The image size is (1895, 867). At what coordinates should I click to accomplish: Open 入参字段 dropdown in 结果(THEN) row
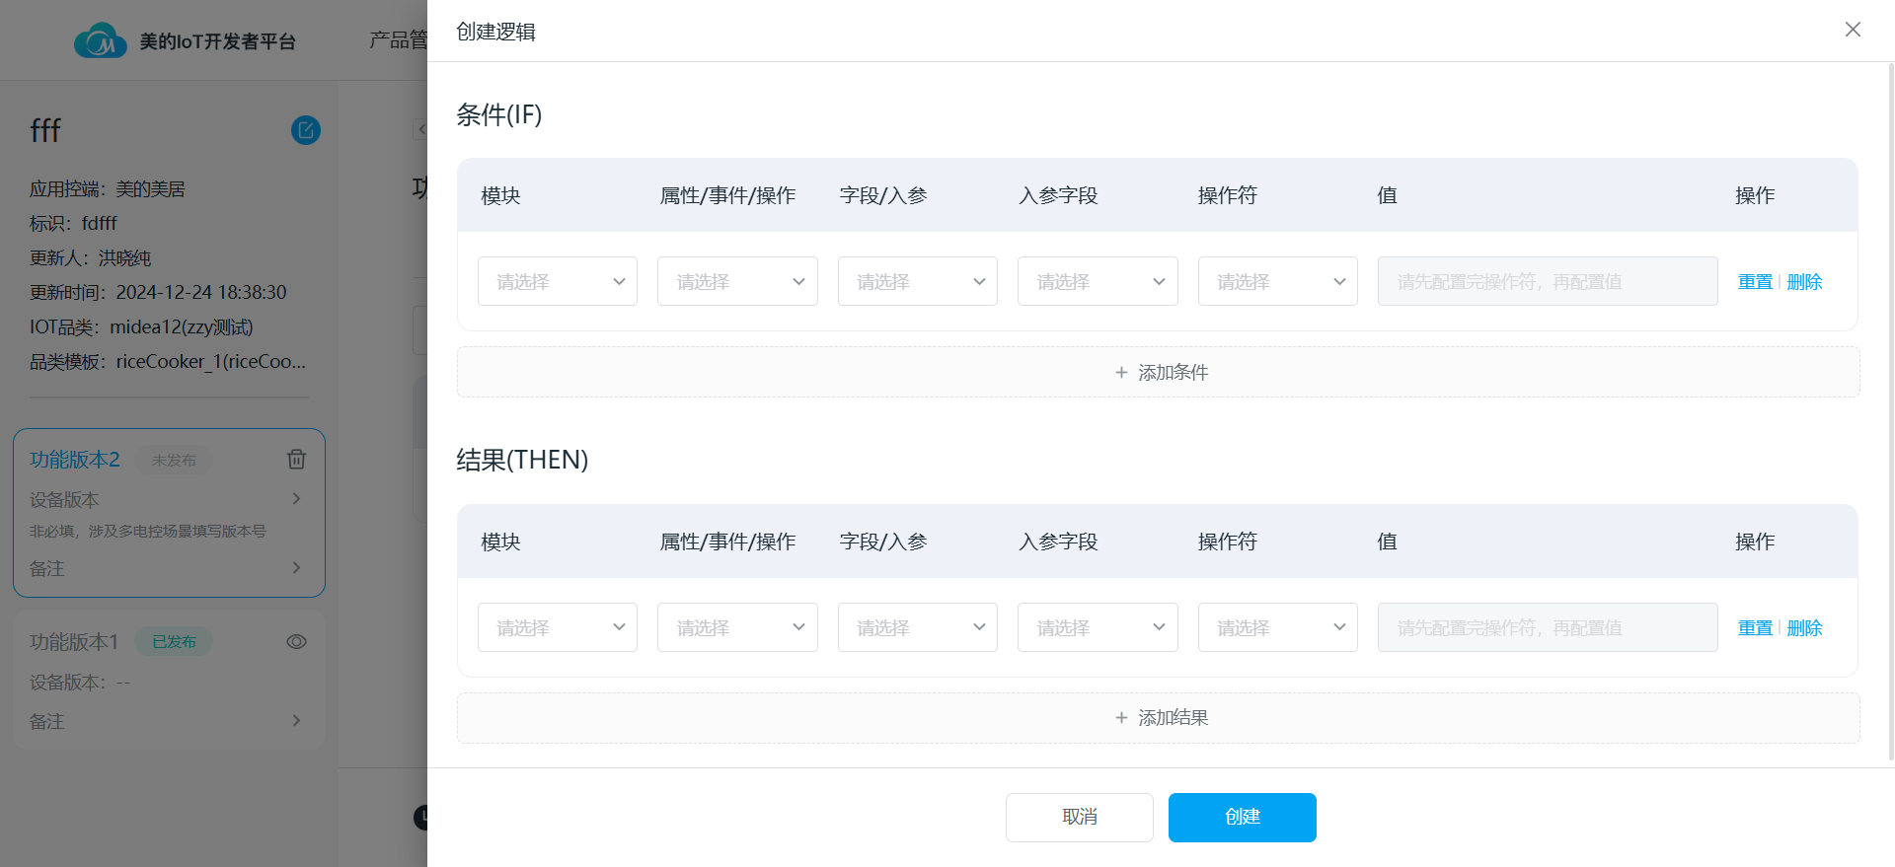click(x=1098, y=628)
